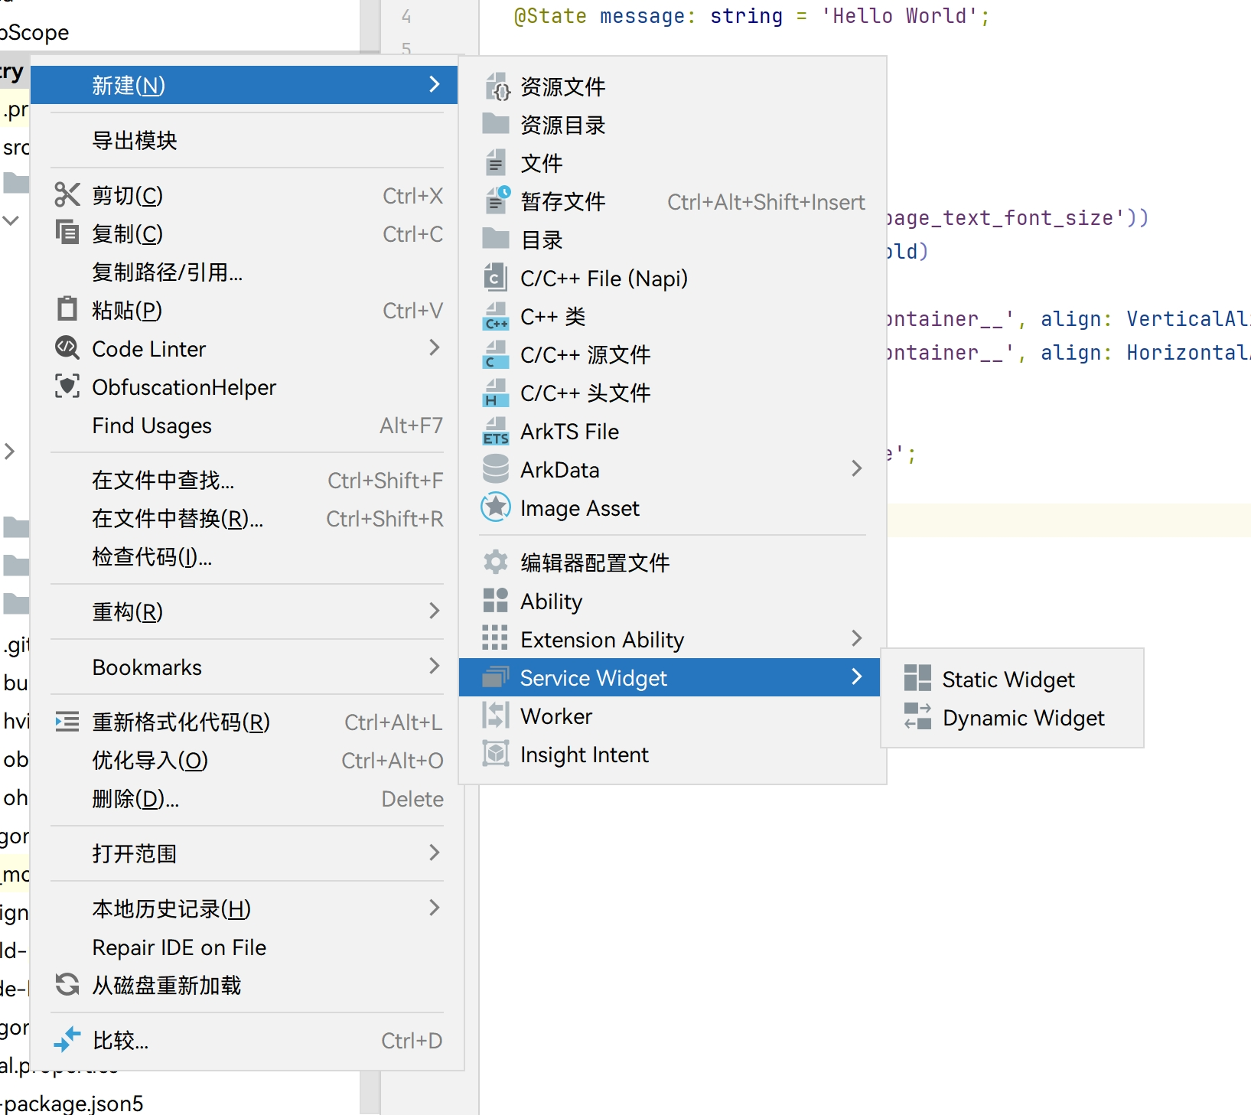Expand the Bookmarks submenu arrow
This screenshot has width=1251, height=1115.
coord(435,666)
